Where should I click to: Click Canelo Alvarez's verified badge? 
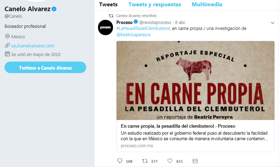pos(54,9)
